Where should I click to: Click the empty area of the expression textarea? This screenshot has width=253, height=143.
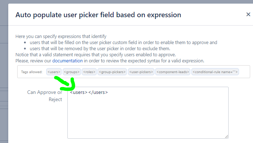point(148,116)
